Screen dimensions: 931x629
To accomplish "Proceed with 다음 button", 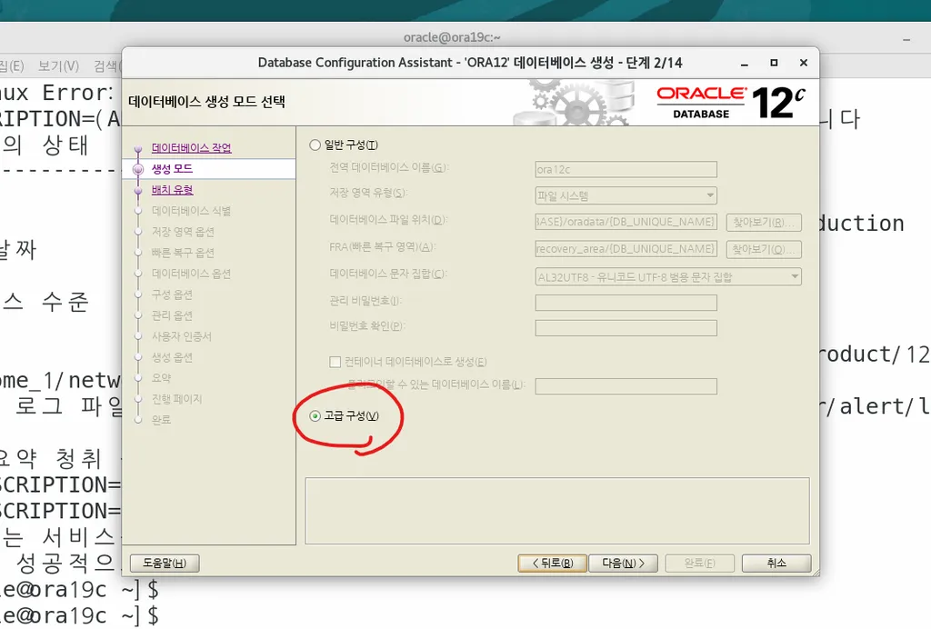I will coord(623,563).
